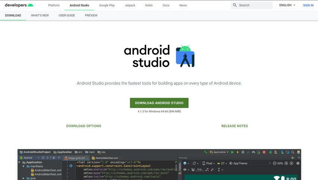Open the Profiler gauge icon in IDE toolbar
Image resolution: width=318 pixels, height=180 pixels.
[253, 152]
